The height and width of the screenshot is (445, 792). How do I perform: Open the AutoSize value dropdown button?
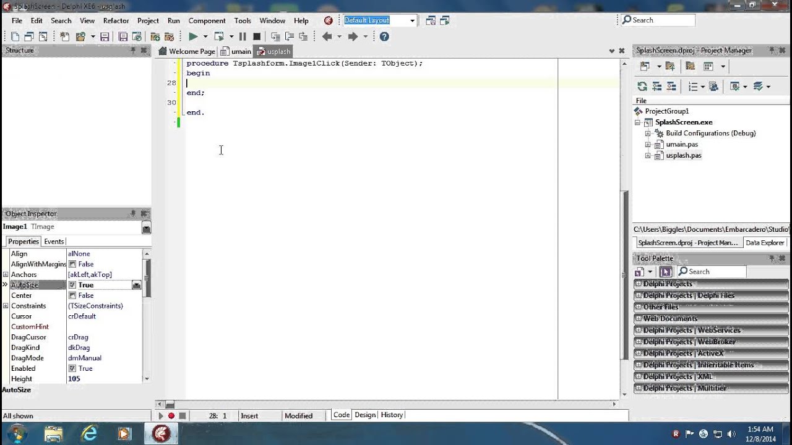tap(137, 285)
